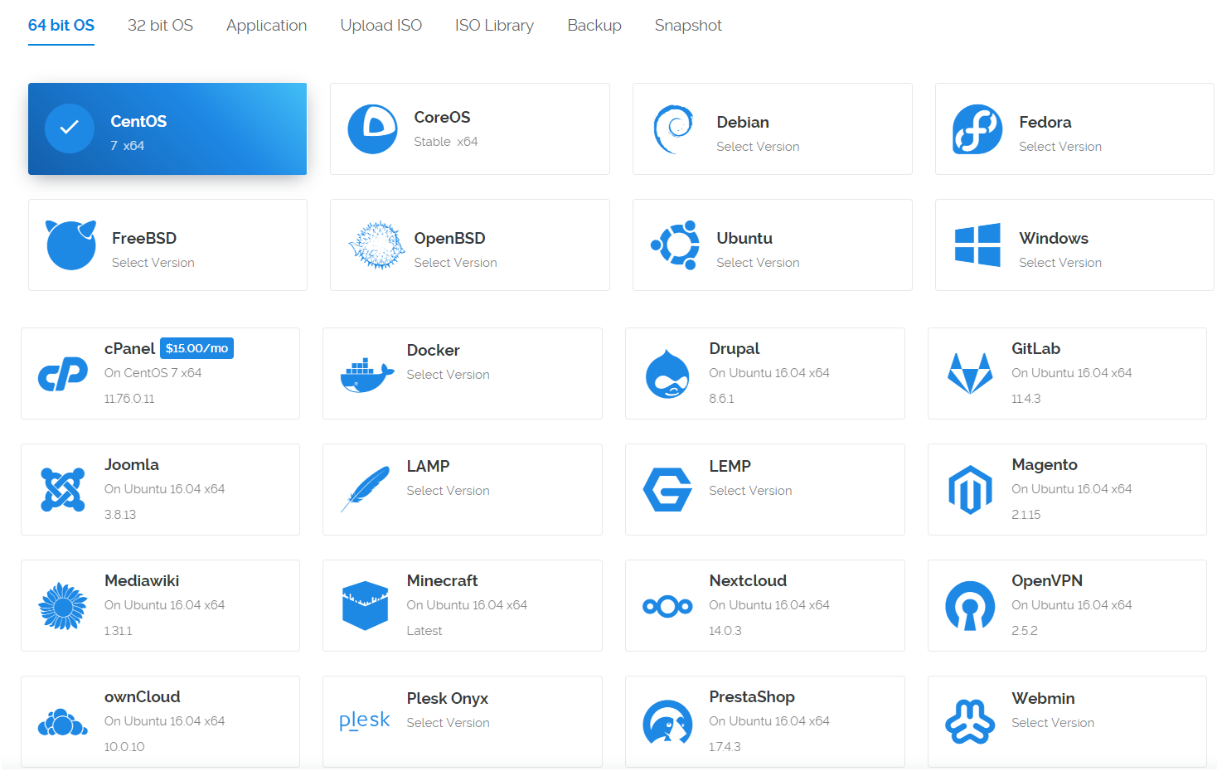Click the Fedora logo icon

[977, 129]
